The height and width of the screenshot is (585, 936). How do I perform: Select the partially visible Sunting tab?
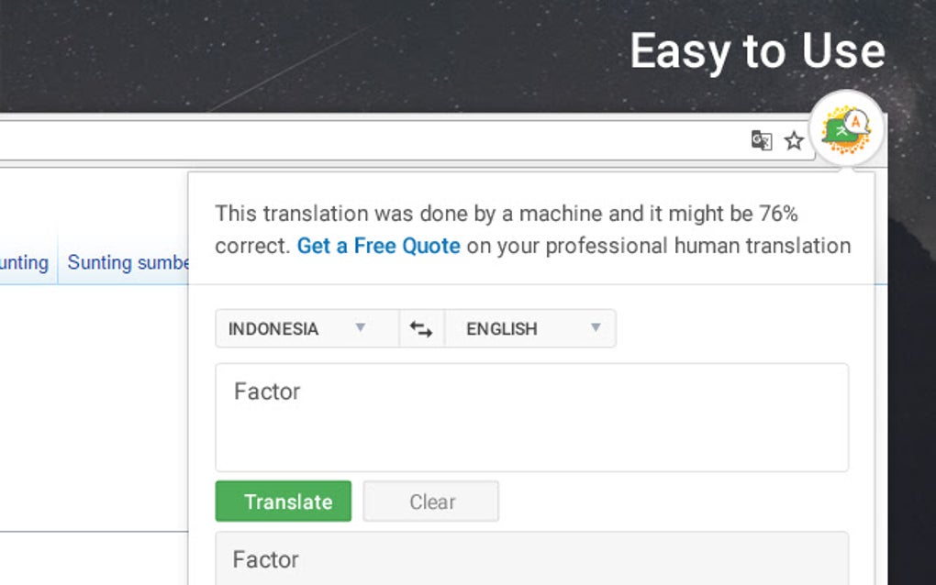pos(25,263)
